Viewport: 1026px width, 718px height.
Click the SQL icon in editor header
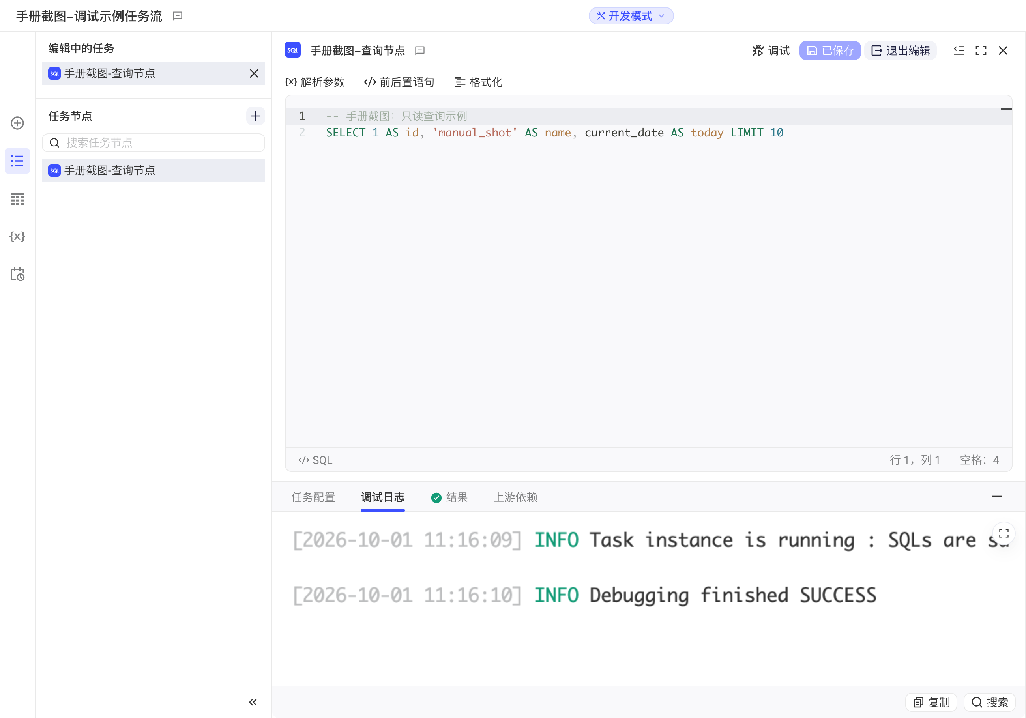click(293, 50)
